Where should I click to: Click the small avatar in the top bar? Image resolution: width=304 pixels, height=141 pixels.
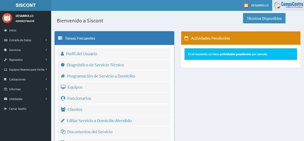point(246,5)
